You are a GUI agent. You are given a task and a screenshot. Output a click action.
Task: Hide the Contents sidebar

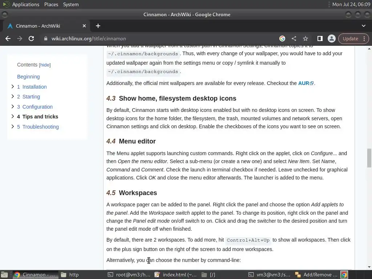tap(45, 65)
